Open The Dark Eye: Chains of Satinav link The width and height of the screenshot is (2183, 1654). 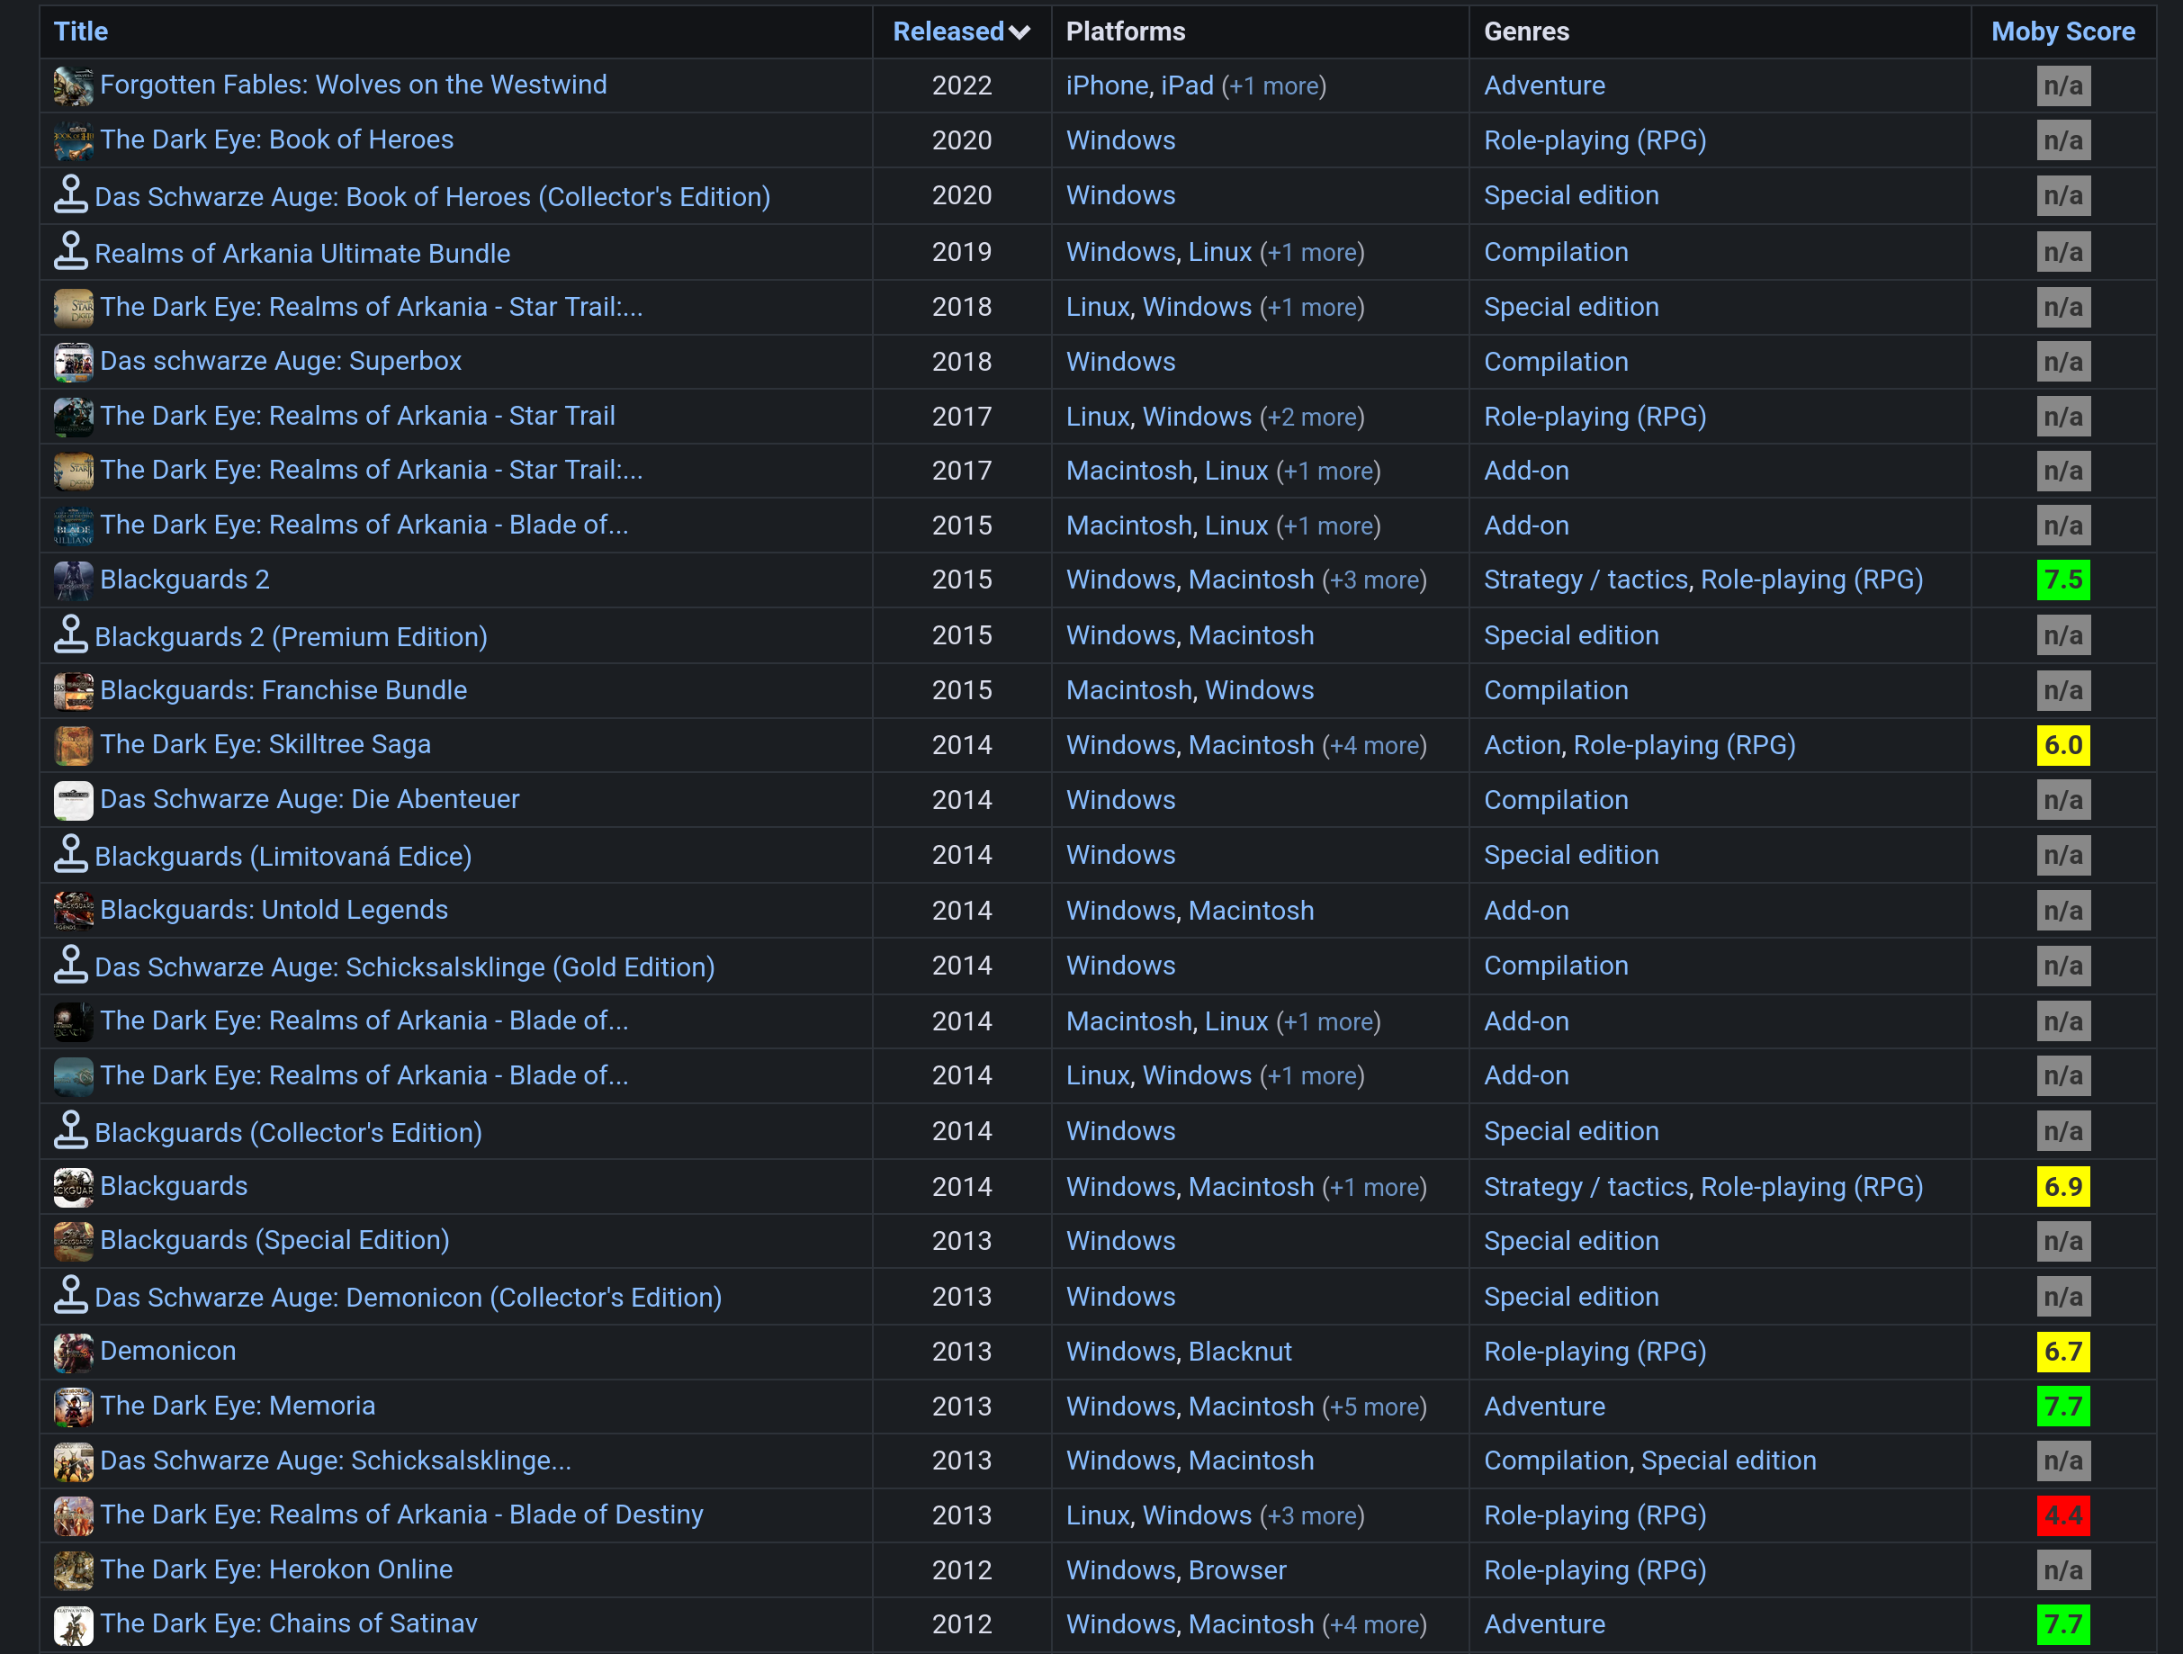pyautogui.click(x=289, y=1623)
